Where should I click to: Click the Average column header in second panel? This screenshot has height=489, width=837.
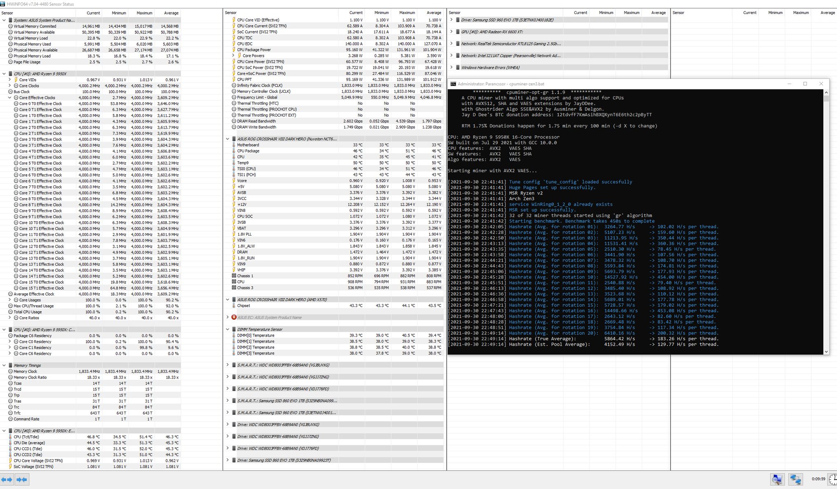(434, 13)
